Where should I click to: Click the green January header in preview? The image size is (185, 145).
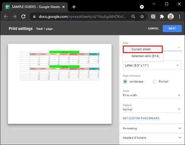pyautogui.click(x=64, y=52)
